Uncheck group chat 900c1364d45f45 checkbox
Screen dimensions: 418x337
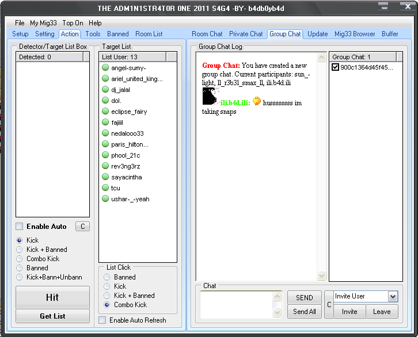pyautogui.click(x=335, y=67)
